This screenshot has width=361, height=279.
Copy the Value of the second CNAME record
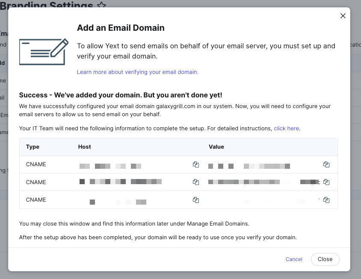pyautogui.click(x=326, y=182)
